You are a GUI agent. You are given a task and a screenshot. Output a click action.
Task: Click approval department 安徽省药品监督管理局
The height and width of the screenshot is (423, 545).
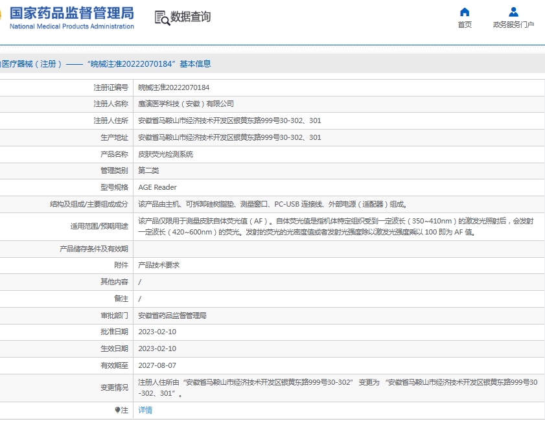[172, 315]
